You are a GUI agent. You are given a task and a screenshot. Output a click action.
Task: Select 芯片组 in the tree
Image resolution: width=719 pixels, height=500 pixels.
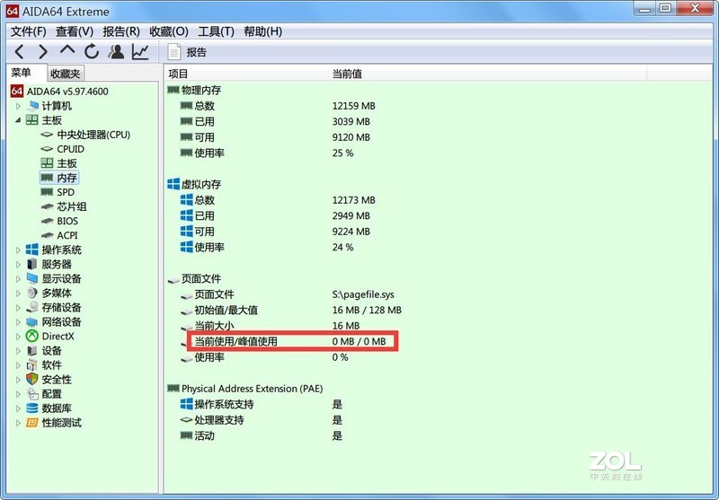[x=72, y=206]
